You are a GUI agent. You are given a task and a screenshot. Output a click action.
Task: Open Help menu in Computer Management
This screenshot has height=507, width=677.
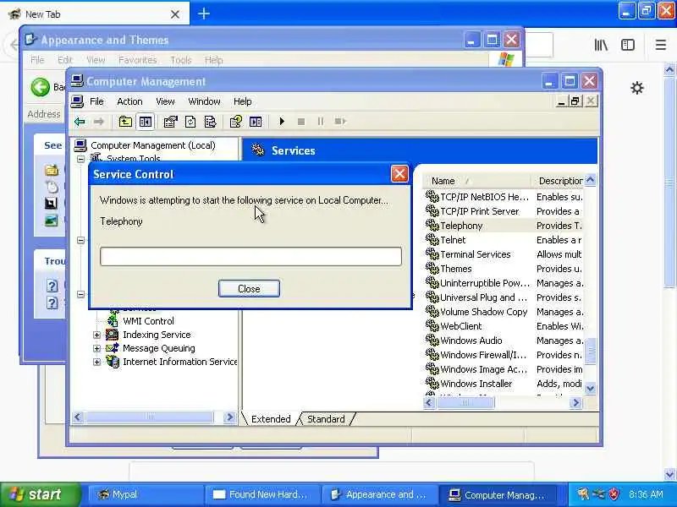(243, 101)
